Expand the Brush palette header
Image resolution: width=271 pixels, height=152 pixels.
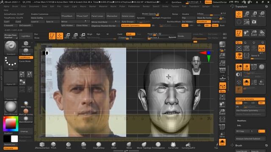(x=238, y=145)
